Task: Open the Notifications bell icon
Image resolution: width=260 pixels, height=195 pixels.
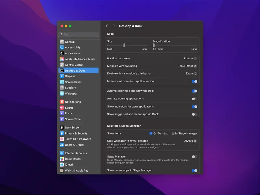Action: 62,102
